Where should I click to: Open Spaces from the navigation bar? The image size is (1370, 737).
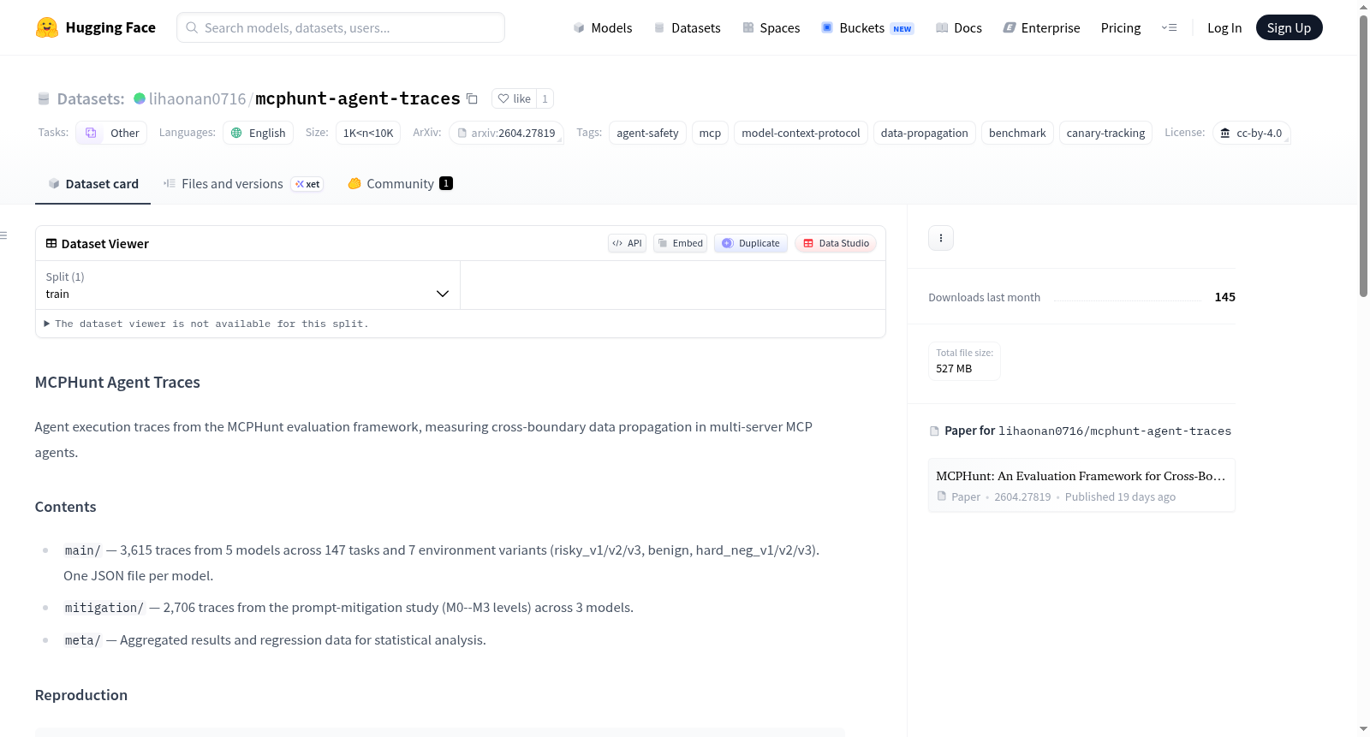(x=771, y=27)
